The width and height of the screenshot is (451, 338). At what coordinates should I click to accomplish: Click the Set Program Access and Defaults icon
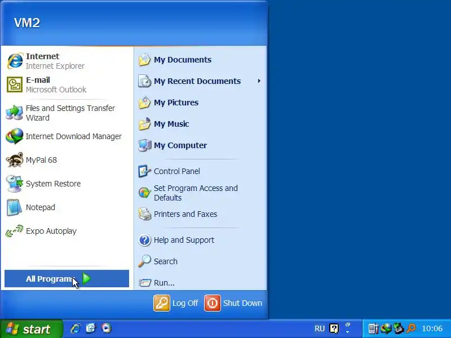[144, 193]
